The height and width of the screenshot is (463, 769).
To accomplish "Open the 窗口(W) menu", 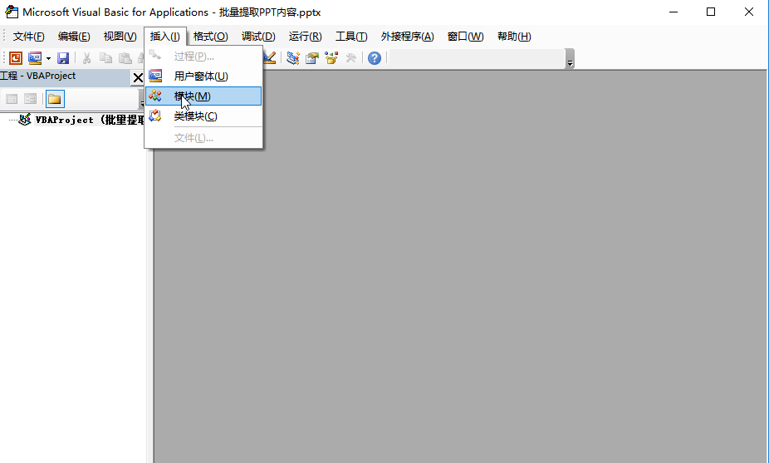I will [x=465, y=37].
